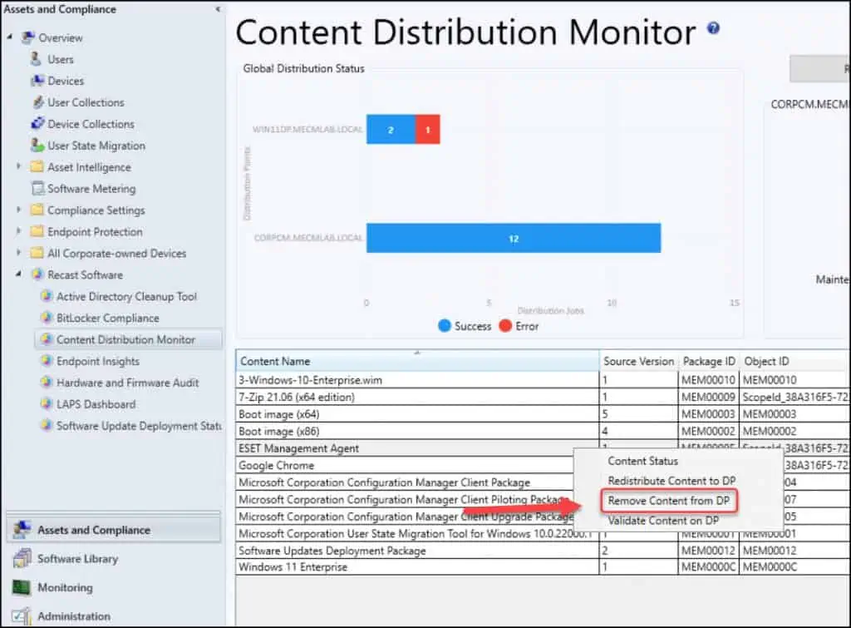Viewport: 851px width, 628px height.
Task: Select Remove Content from DP
Action: tap(669, 501)
